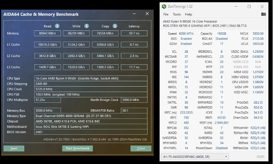The width and height of the screenshot is (273, 164).
Task: Click VSOC (SMU) value 1.2500V
Action: 258,52
